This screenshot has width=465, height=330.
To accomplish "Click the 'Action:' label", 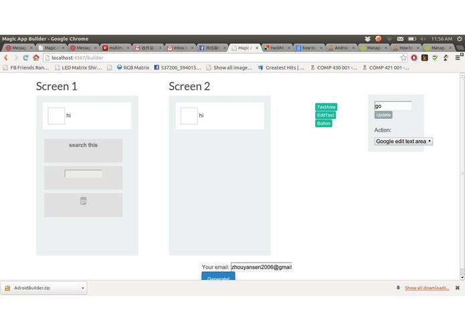I will tap(383, 130).
